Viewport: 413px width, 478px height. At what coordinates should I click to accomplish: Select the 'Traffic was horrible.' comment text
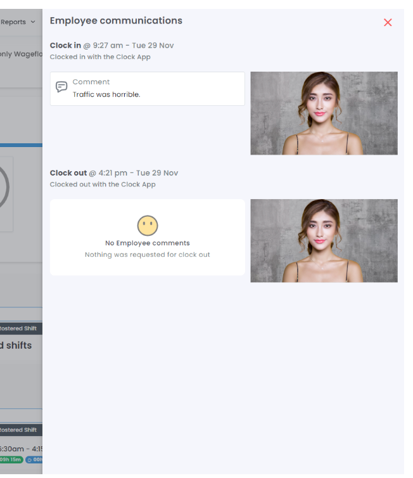106,94
